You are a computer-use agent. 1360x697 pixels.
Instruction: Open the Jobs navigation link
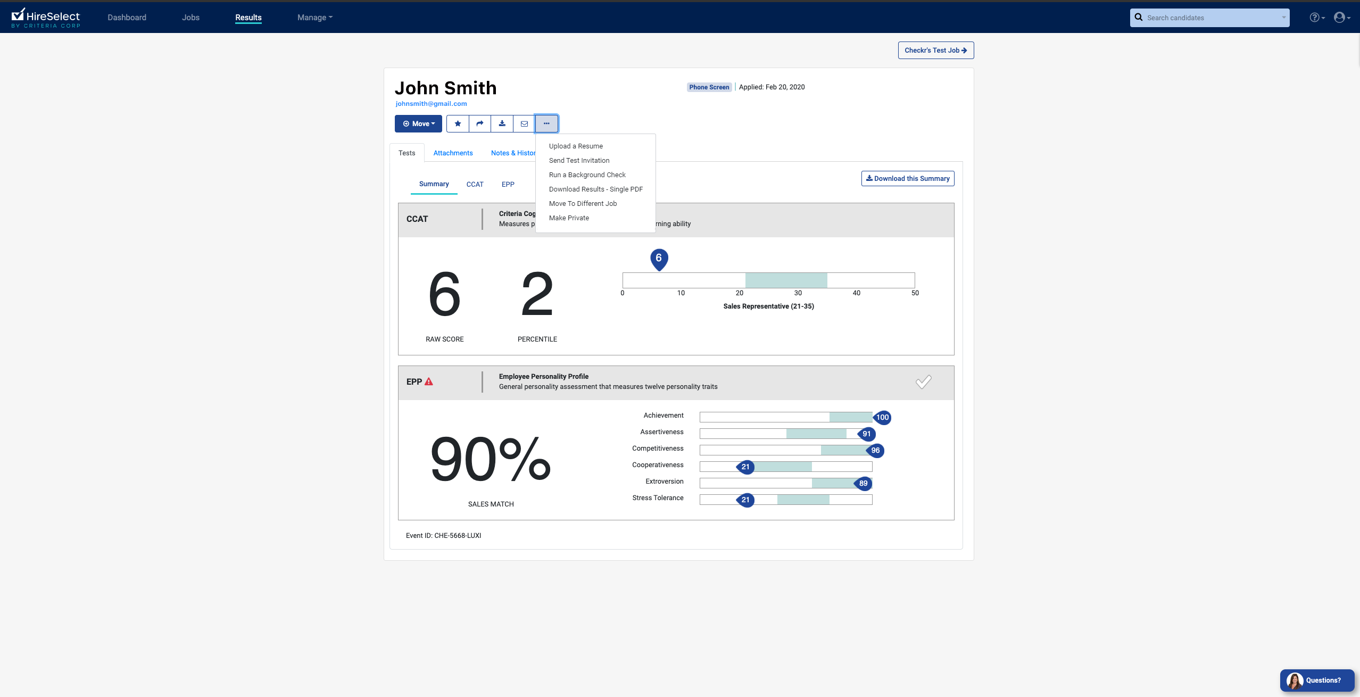pos(190,18)
